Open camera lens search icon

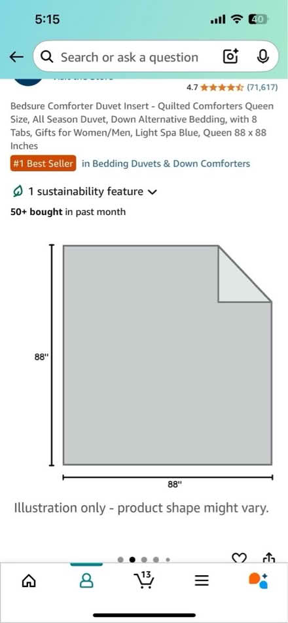pyautogui.click(x=230, y=57)
